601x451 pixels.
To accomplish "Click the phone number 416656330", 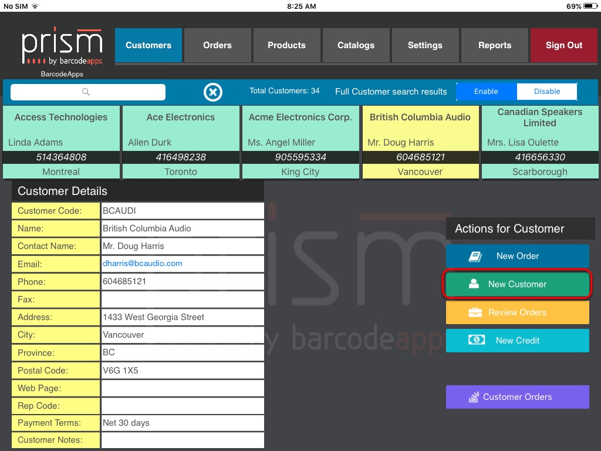I will (540, 157).
